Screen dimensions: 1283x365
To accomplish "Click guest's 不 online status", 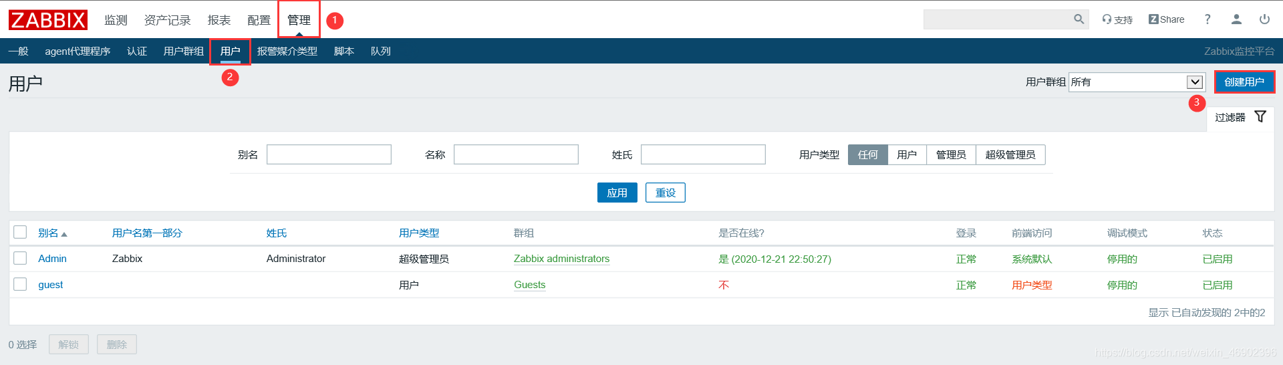I will (724, 285).
